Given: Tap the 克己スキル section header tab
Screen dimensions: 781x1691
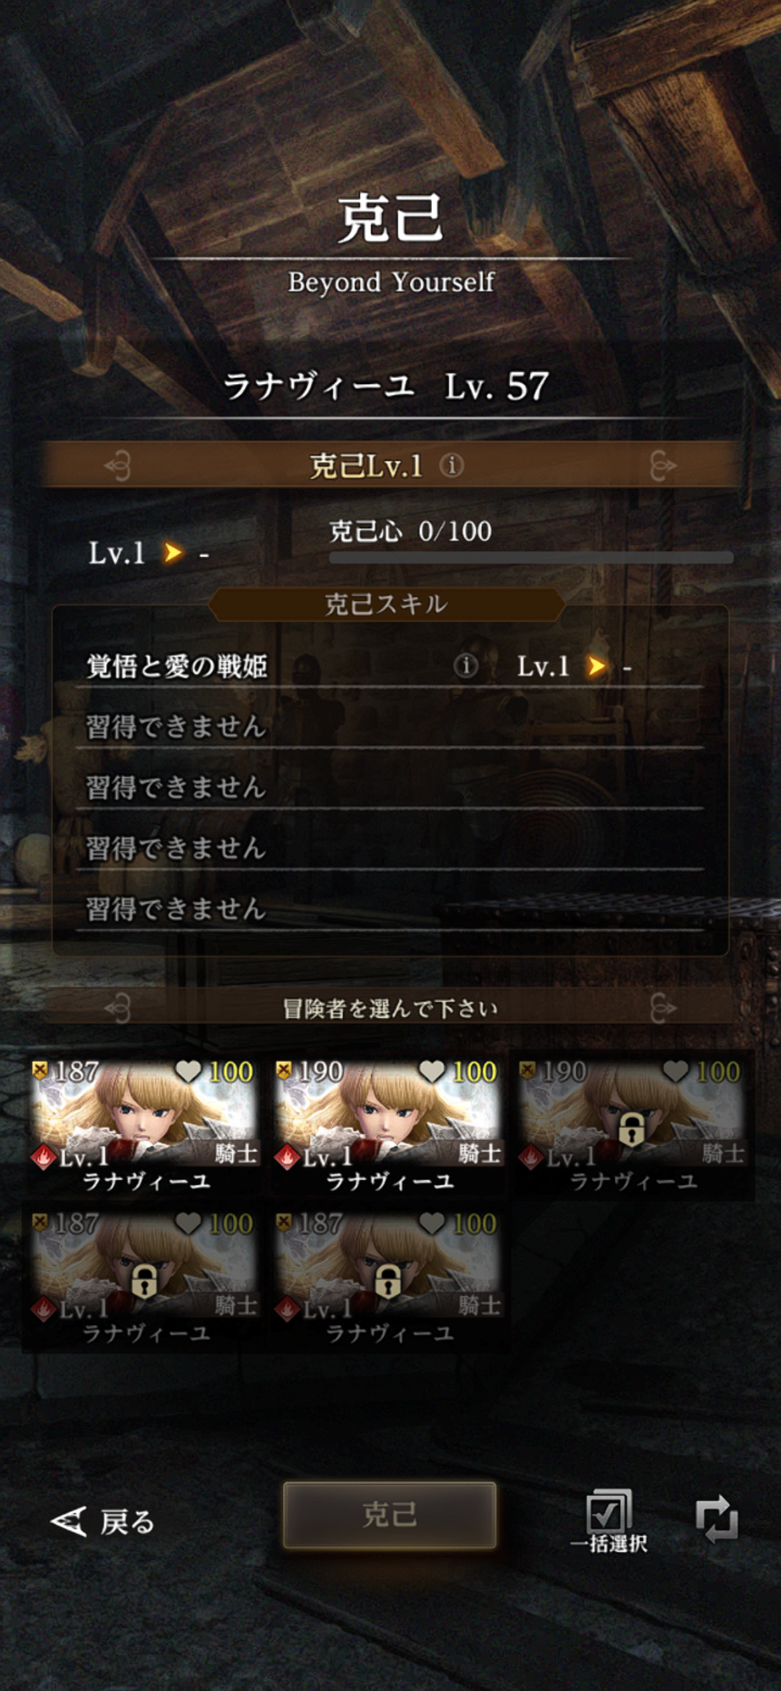Looking at the screenshot, I should [386, 604].
